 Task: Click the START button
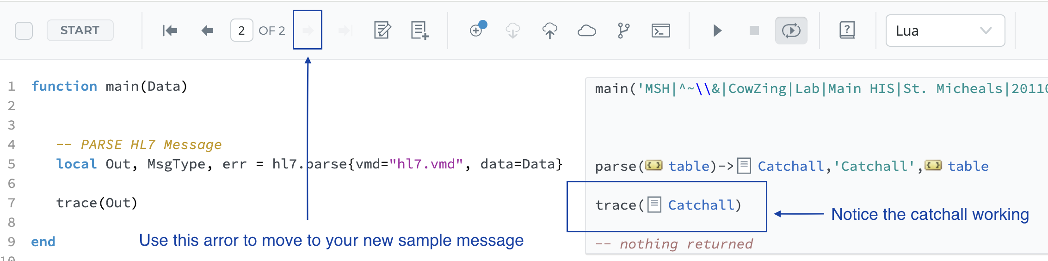coord(80,31)
